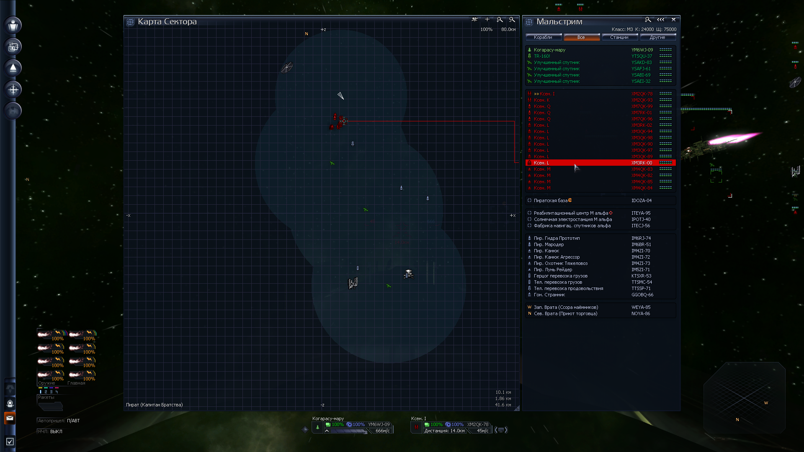The height and width of the screenshot is (452, 804).
Task: Select Фабрика навигац. спутников альфа
Action: 600,226
